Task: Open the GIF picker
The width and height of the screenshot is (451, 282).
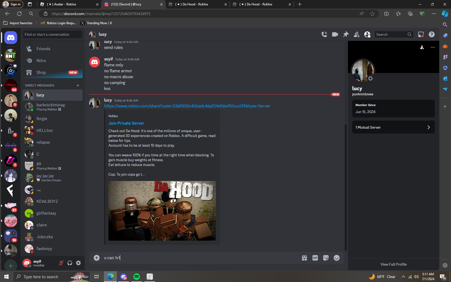Action: [315, 258]
